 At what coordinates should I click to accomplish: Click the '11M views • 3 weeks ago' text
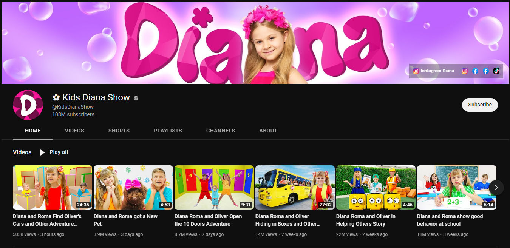(443, 234)
